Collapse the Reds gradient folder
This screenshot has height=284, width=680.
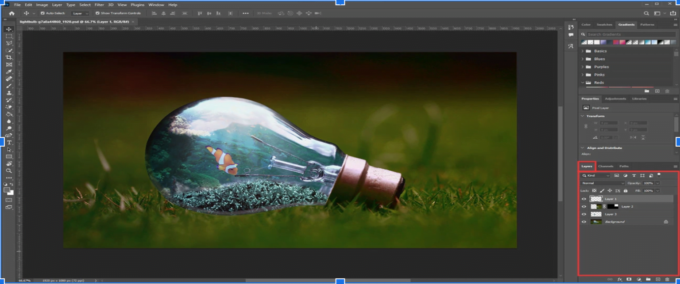click(x=582, y=82)
